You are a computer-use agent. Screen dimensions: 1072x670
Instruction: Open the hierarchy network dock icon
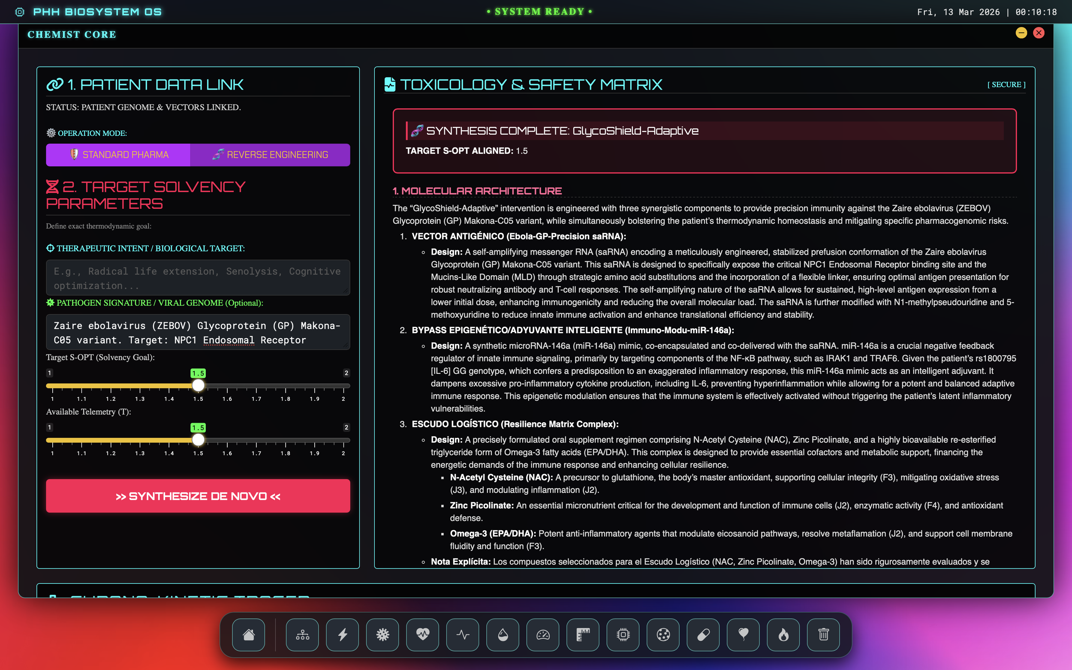302,634
